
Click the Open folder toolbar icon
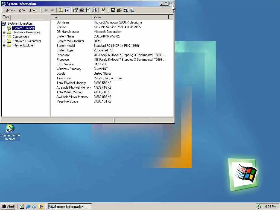pos(119,10)
